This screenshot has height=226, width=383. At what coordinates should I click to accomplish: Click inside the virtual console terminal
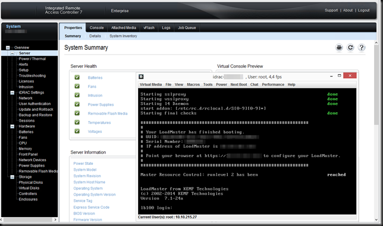[247, 151]
